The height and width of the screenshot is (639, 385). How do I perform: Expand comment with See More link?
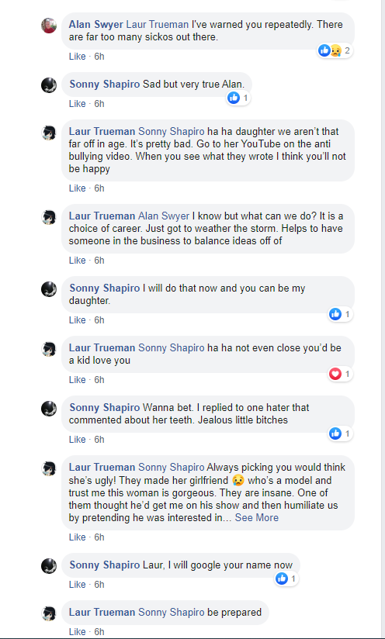(x=256, y=517)
